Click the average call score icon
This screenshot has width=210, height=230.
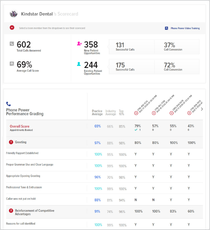coord(12,63)
